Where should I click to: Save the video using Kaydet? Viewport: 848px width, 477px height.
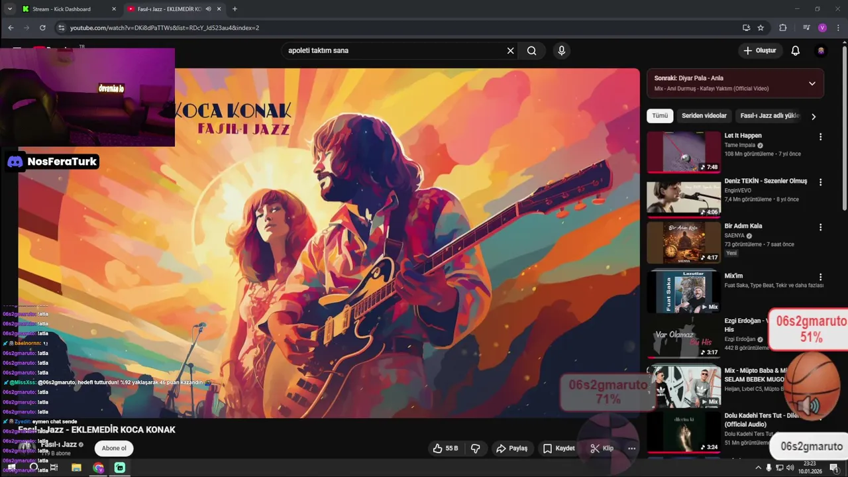pyautogui.click(x=558, y=449)
